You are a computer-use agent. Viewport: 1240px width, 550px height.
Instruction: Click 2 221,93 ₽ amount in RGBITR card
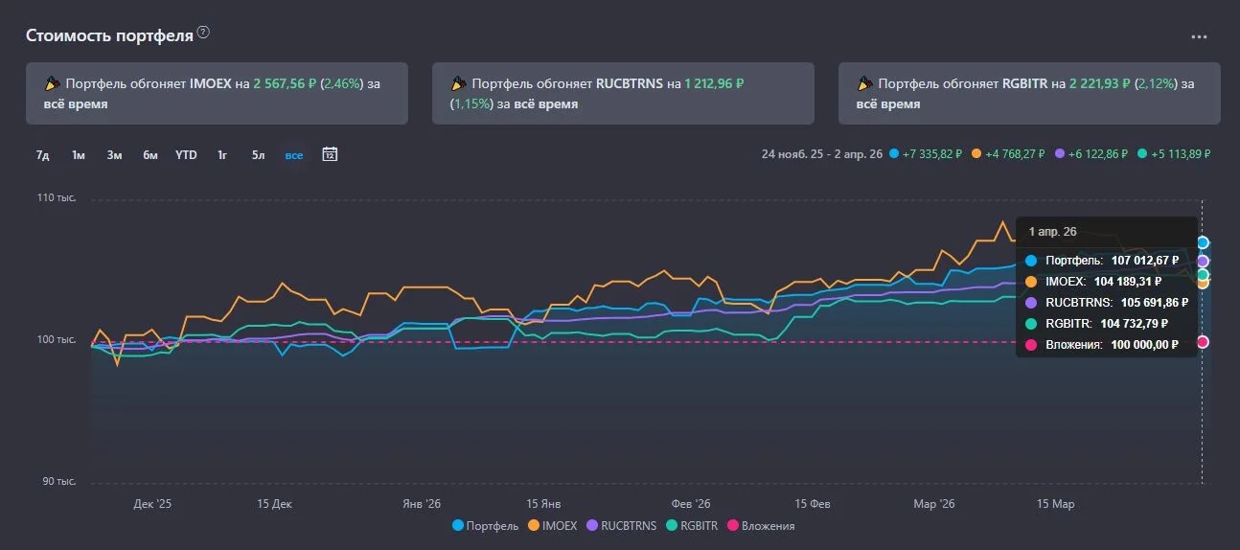(x=1100, y=84)
